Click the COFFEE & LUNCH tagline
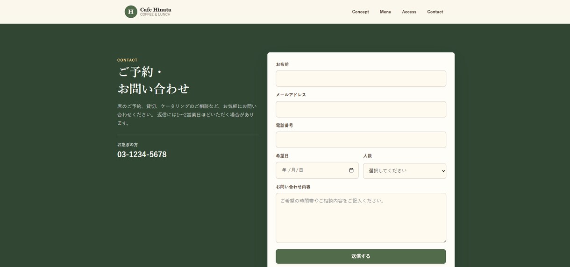570x267 pixels. (155, 14)
